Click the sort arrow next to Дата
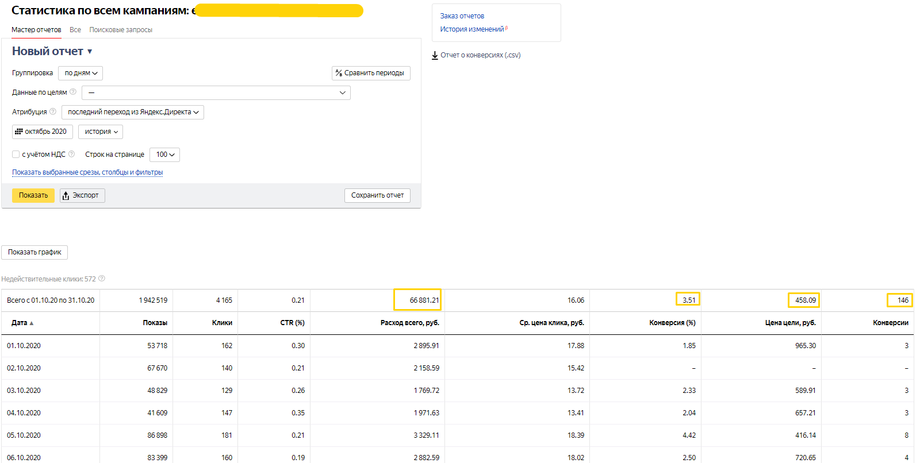920x463 pixels. (x=32, y=323)
